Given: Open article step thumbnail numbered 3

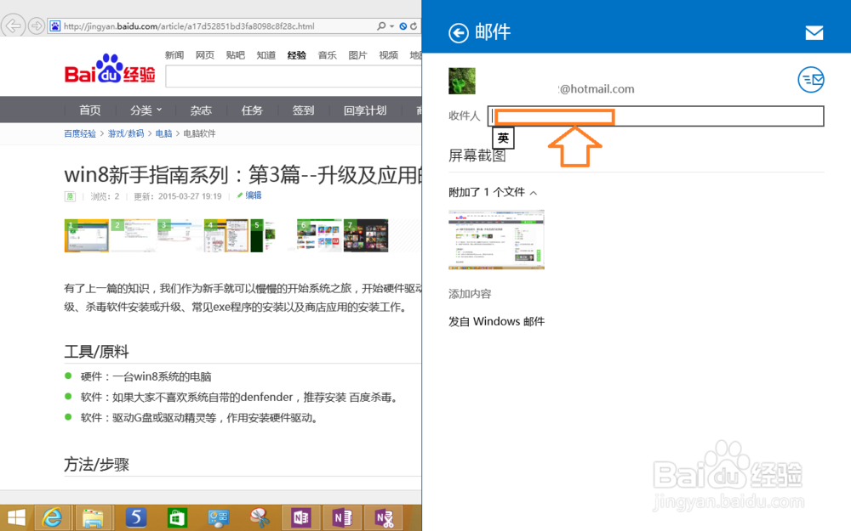Looking at the screenshot, I should [x=180, y=235].
